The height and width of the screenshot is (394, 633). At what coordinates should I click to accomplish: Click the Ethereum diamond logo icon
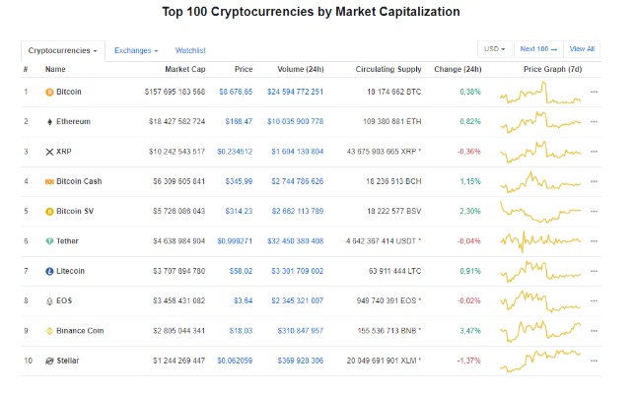(49, 122)
